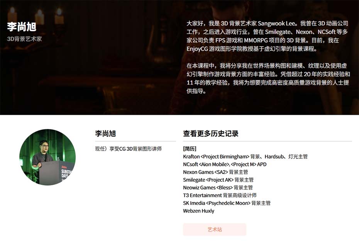Open the circular instructor profile photo
359x249 pixels.
[47, 157]
